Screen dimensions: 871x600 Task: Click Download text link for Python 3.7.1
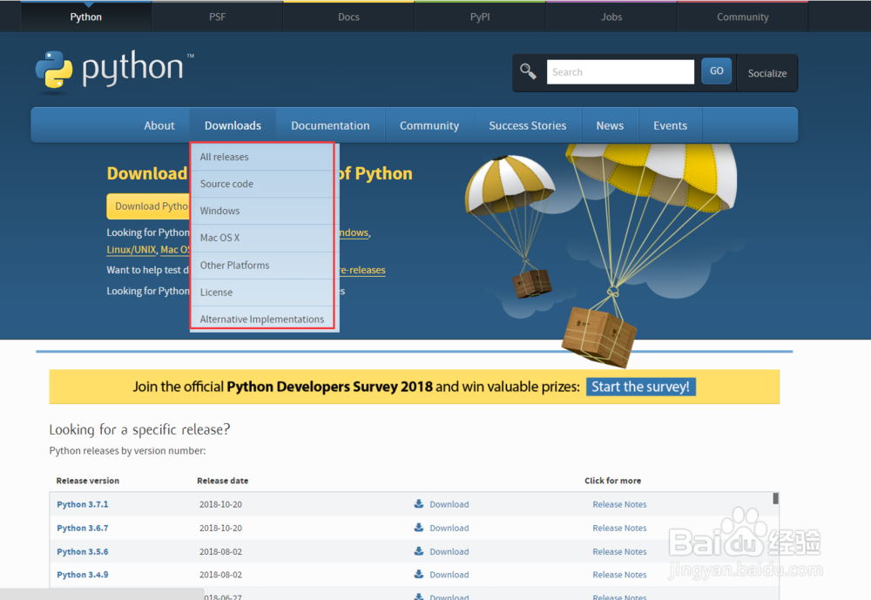(x=449, y=504)
